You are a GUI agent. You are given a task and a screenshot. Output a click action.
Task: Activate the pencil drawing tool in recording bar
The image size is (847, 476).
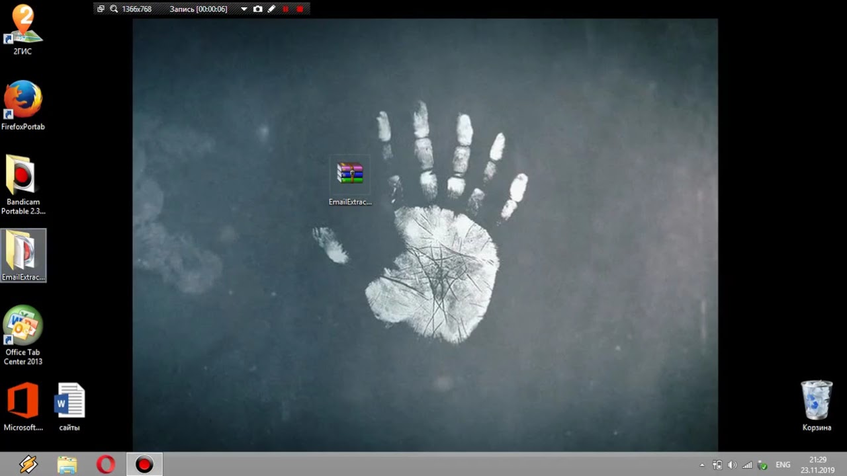(x=271, y=9)
